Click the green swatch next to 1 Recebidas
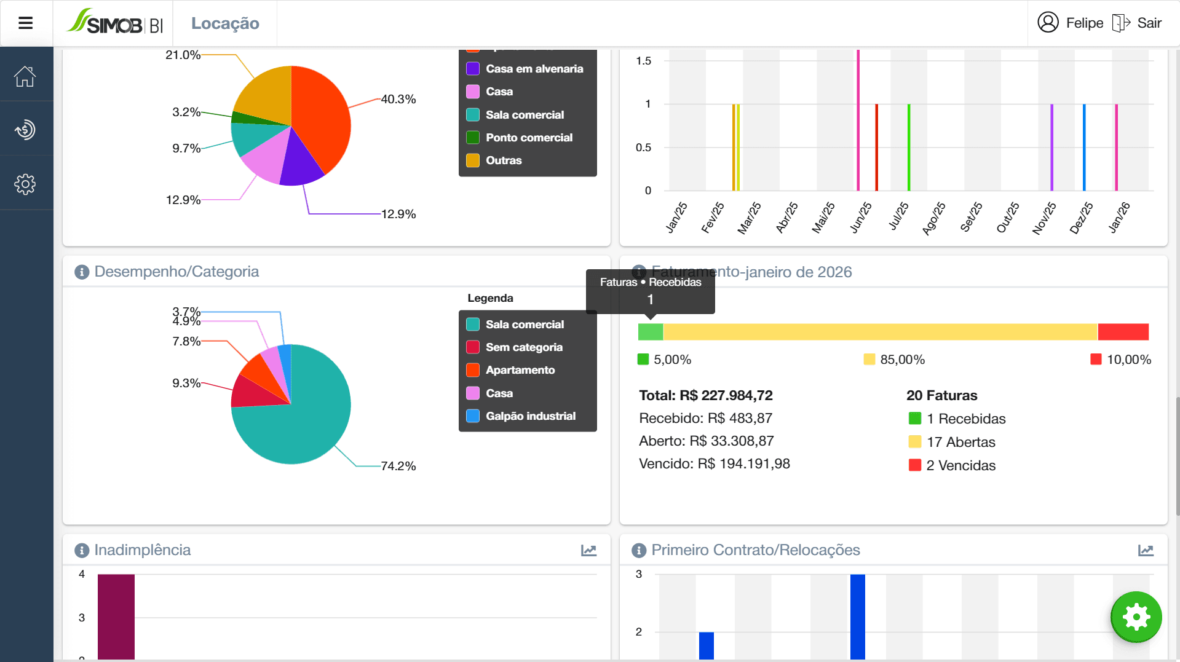 click(x=914, y=419)
